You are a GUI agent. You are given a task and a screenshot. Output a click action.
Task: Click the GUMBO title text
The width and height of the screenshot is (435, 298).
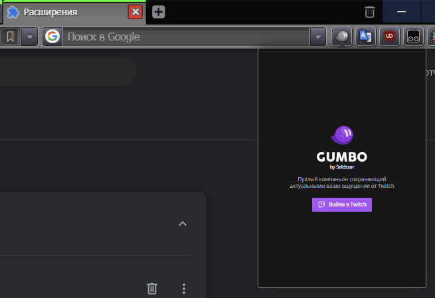point(342,157)
